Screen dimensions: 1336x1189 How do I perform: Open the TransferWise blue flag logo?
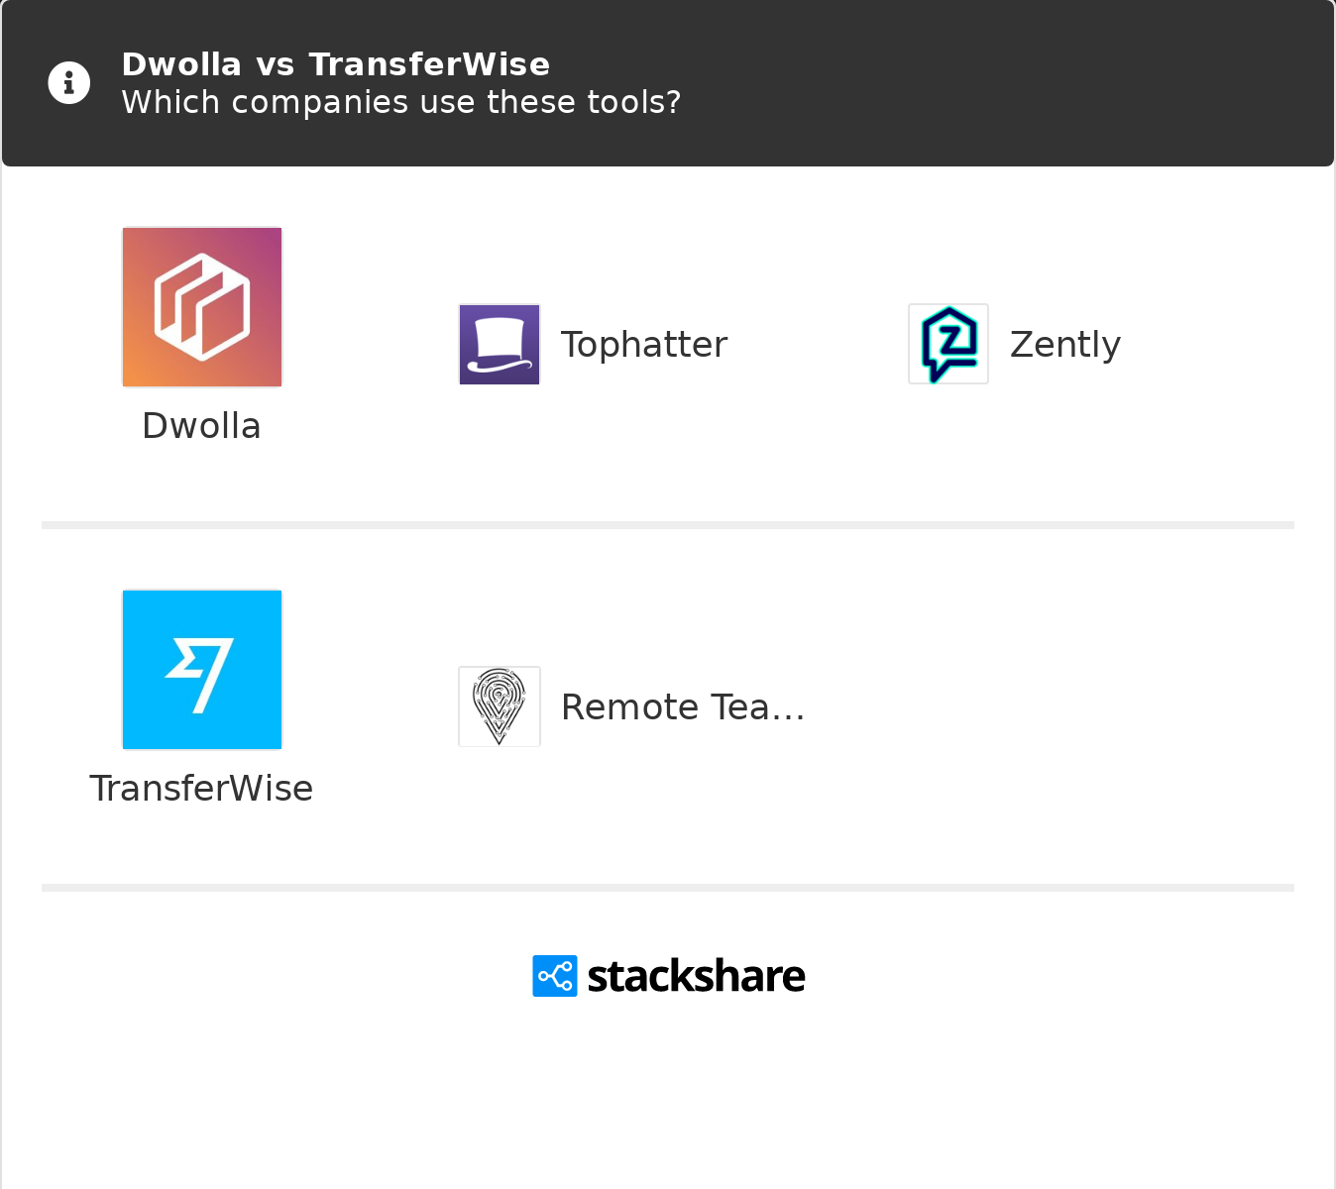point(202,670)
